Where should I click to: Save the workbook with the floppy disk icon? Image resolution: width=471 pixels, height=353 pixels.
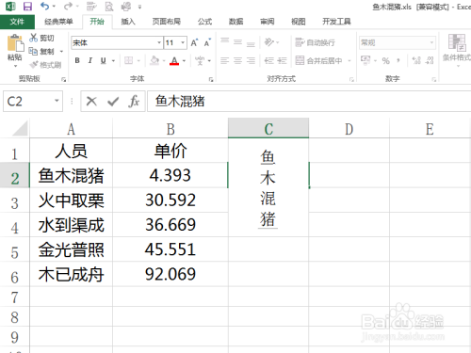click(27, 7)
